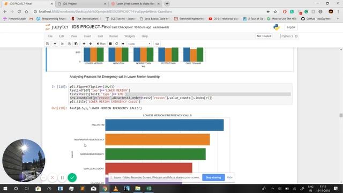This screenshot has width=343, height=193.
Task: Cancel Loom recording with X button
Action: point(53,177)
